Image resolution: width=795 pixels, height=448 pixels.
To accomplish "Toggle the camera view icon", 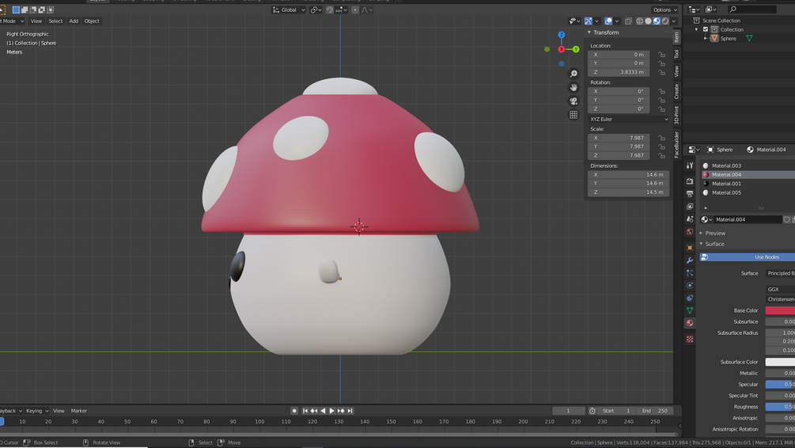I will (574, 101).
